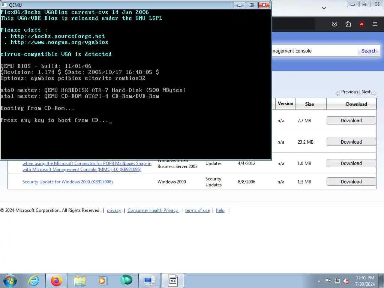Download the 23.2 MB update
384x288 pixels.
pos(351,142)
